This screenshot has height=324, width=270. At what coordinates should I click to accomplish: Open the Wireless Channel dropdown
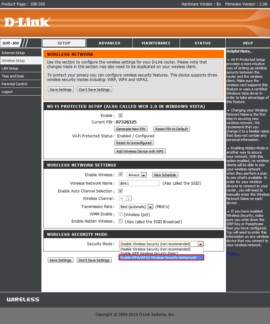[x=125, y=199]
